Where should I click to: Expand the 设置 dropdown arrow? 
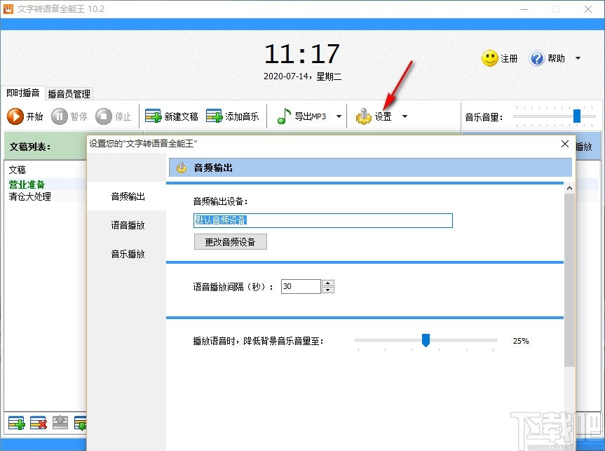(x=405, y=116)
